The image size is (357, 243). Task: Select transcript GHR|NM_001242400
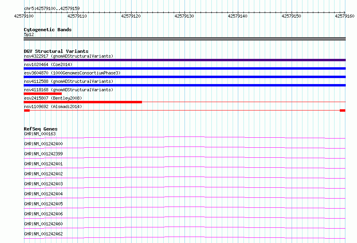(43, 144)
